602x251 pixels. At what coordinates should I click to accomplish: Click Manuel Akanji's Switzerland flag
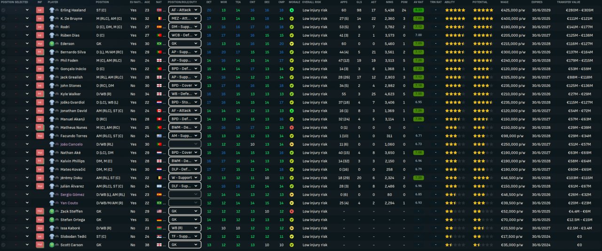(x=158, y=119)
